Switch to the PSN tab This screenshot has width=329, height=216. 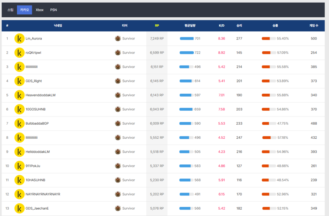point(53,10)
